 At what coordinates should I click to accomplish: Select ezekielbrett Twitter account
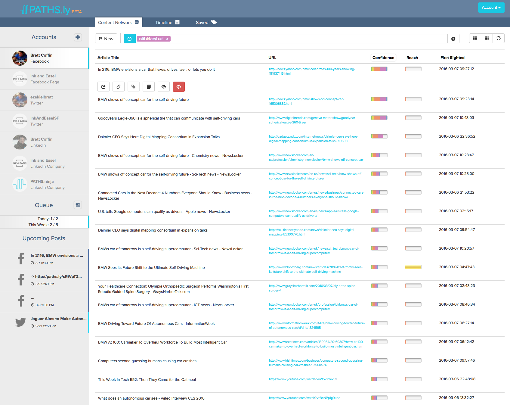pos(44,100)
